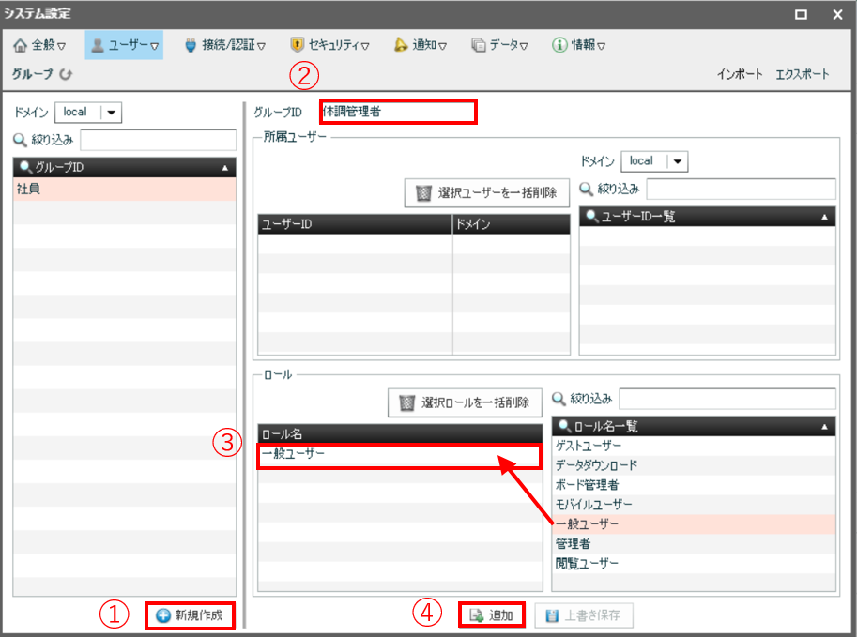The height and width of the screenshot is (637, 857).
Task: Click the trash icon for 選択ユーザーを一括削除
Action: click(x=424, y=193)
